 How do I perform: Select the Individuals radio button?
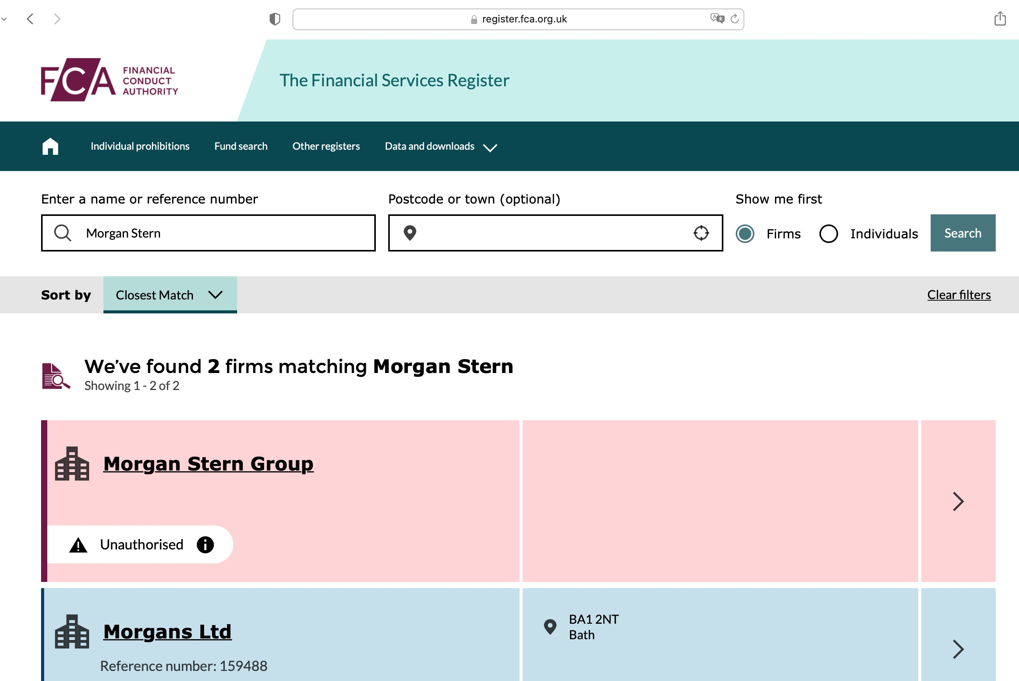coord(828,234)
